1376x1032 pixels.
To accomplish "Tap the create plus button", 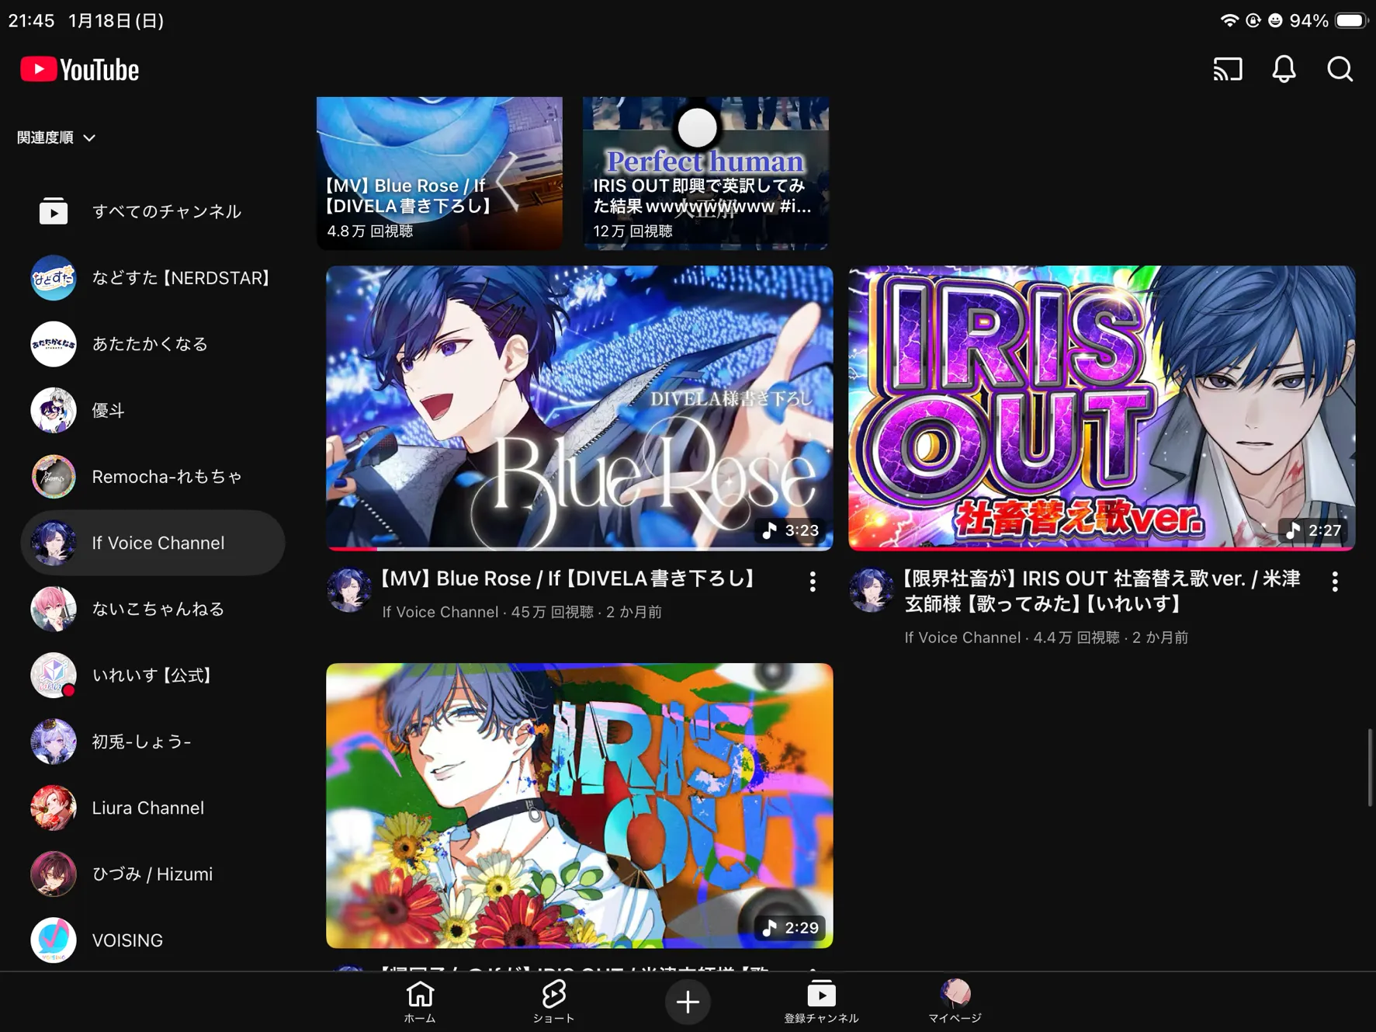I will coord(688,1002).
